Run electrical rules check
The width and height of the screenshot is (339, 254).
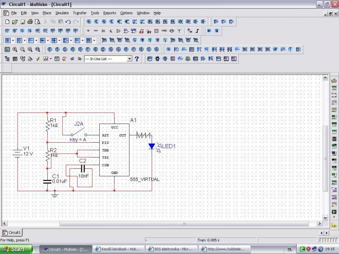pyautogui.click(x=64, y=59)
